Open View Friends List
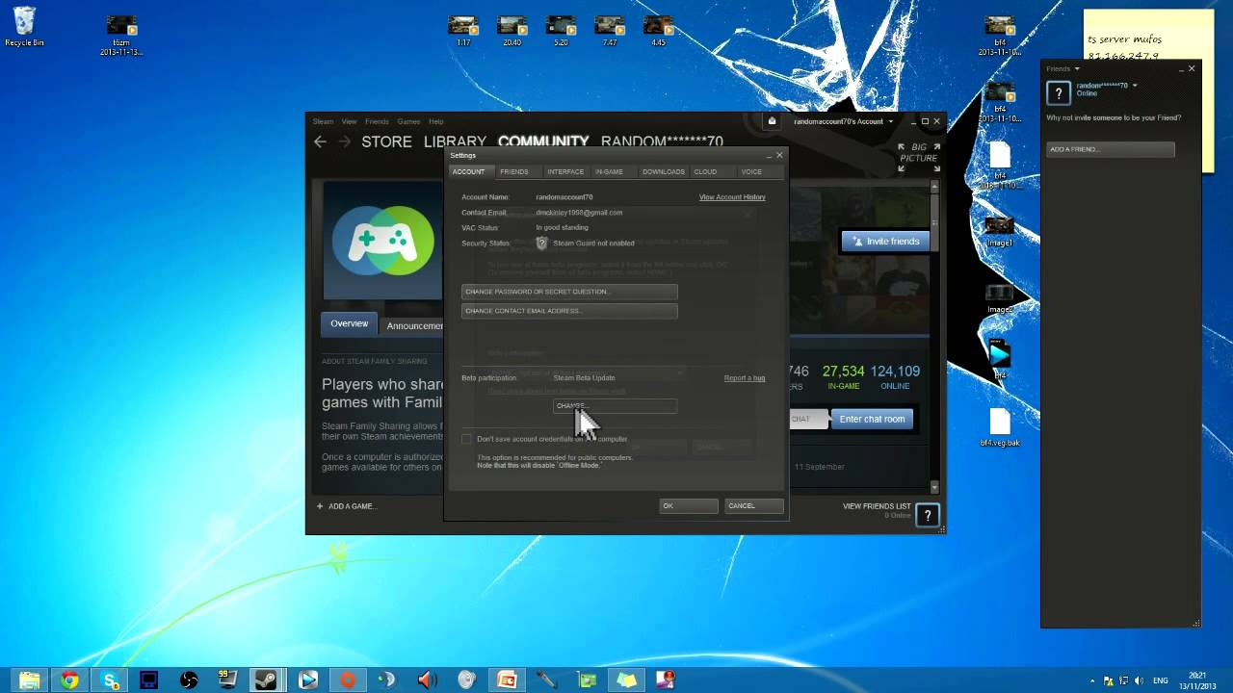 [877, 506]
